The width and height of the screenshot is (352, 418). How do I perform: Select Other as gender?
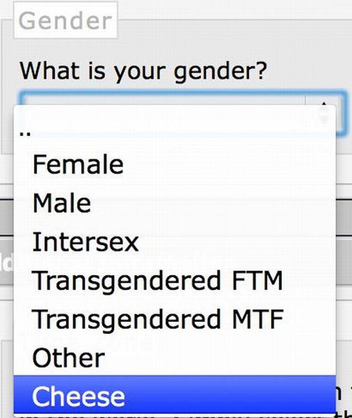69,358
